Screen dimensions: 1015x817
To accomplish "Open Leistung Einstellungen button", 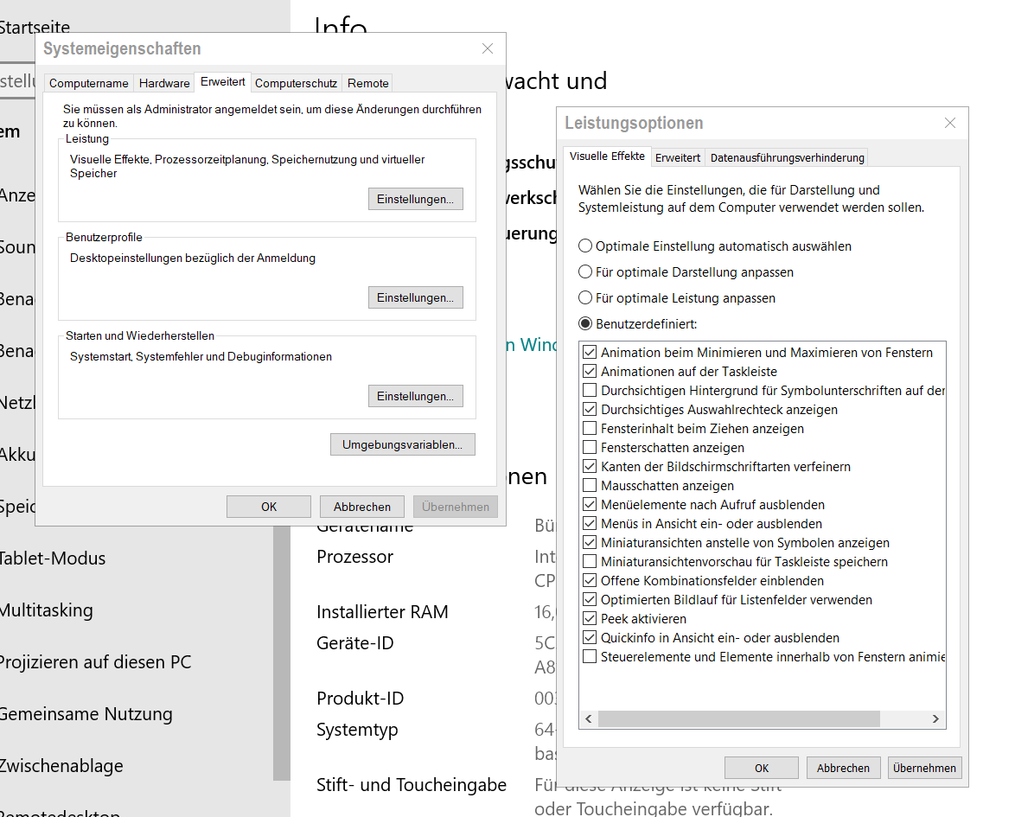I will 416,199.
